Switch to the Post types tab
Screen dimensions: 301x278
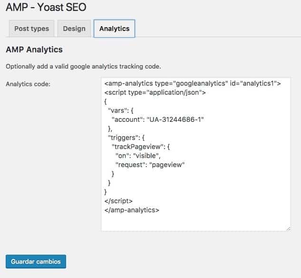tap(32, 29)
